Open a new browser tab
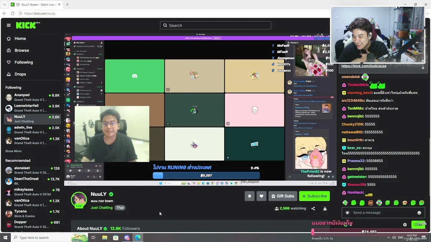The height and width of the screenshot is (242, 431). (x=67, y=4)
